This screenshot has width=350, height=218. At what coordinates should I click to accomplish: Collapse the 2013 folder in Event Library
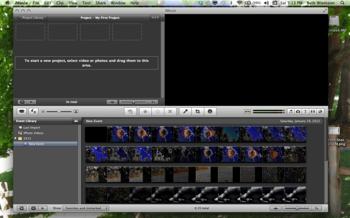[15, 138]
